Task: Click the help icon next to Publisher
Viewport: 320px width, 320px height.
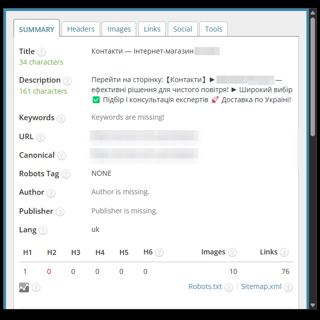Action: pos(60,212)
